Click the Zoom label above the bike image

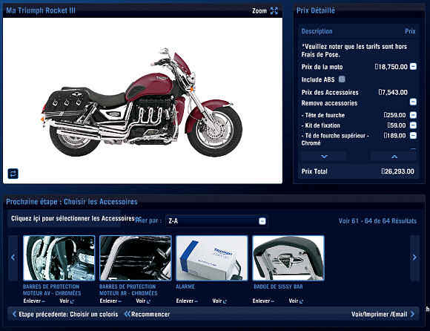click(259, 10)
